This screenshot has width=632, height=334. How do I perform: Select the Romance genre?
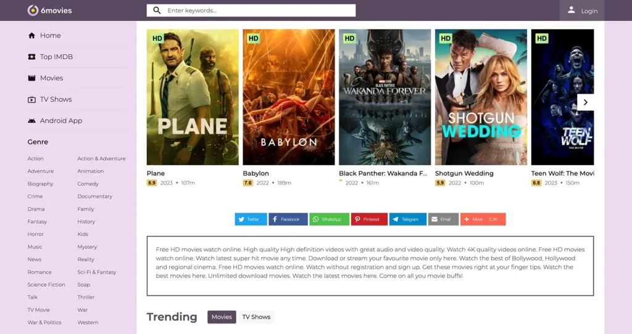(x=39, y=272)
